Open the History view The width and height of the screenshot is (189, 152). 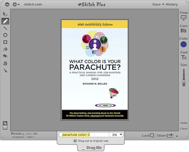click(172, 5)
